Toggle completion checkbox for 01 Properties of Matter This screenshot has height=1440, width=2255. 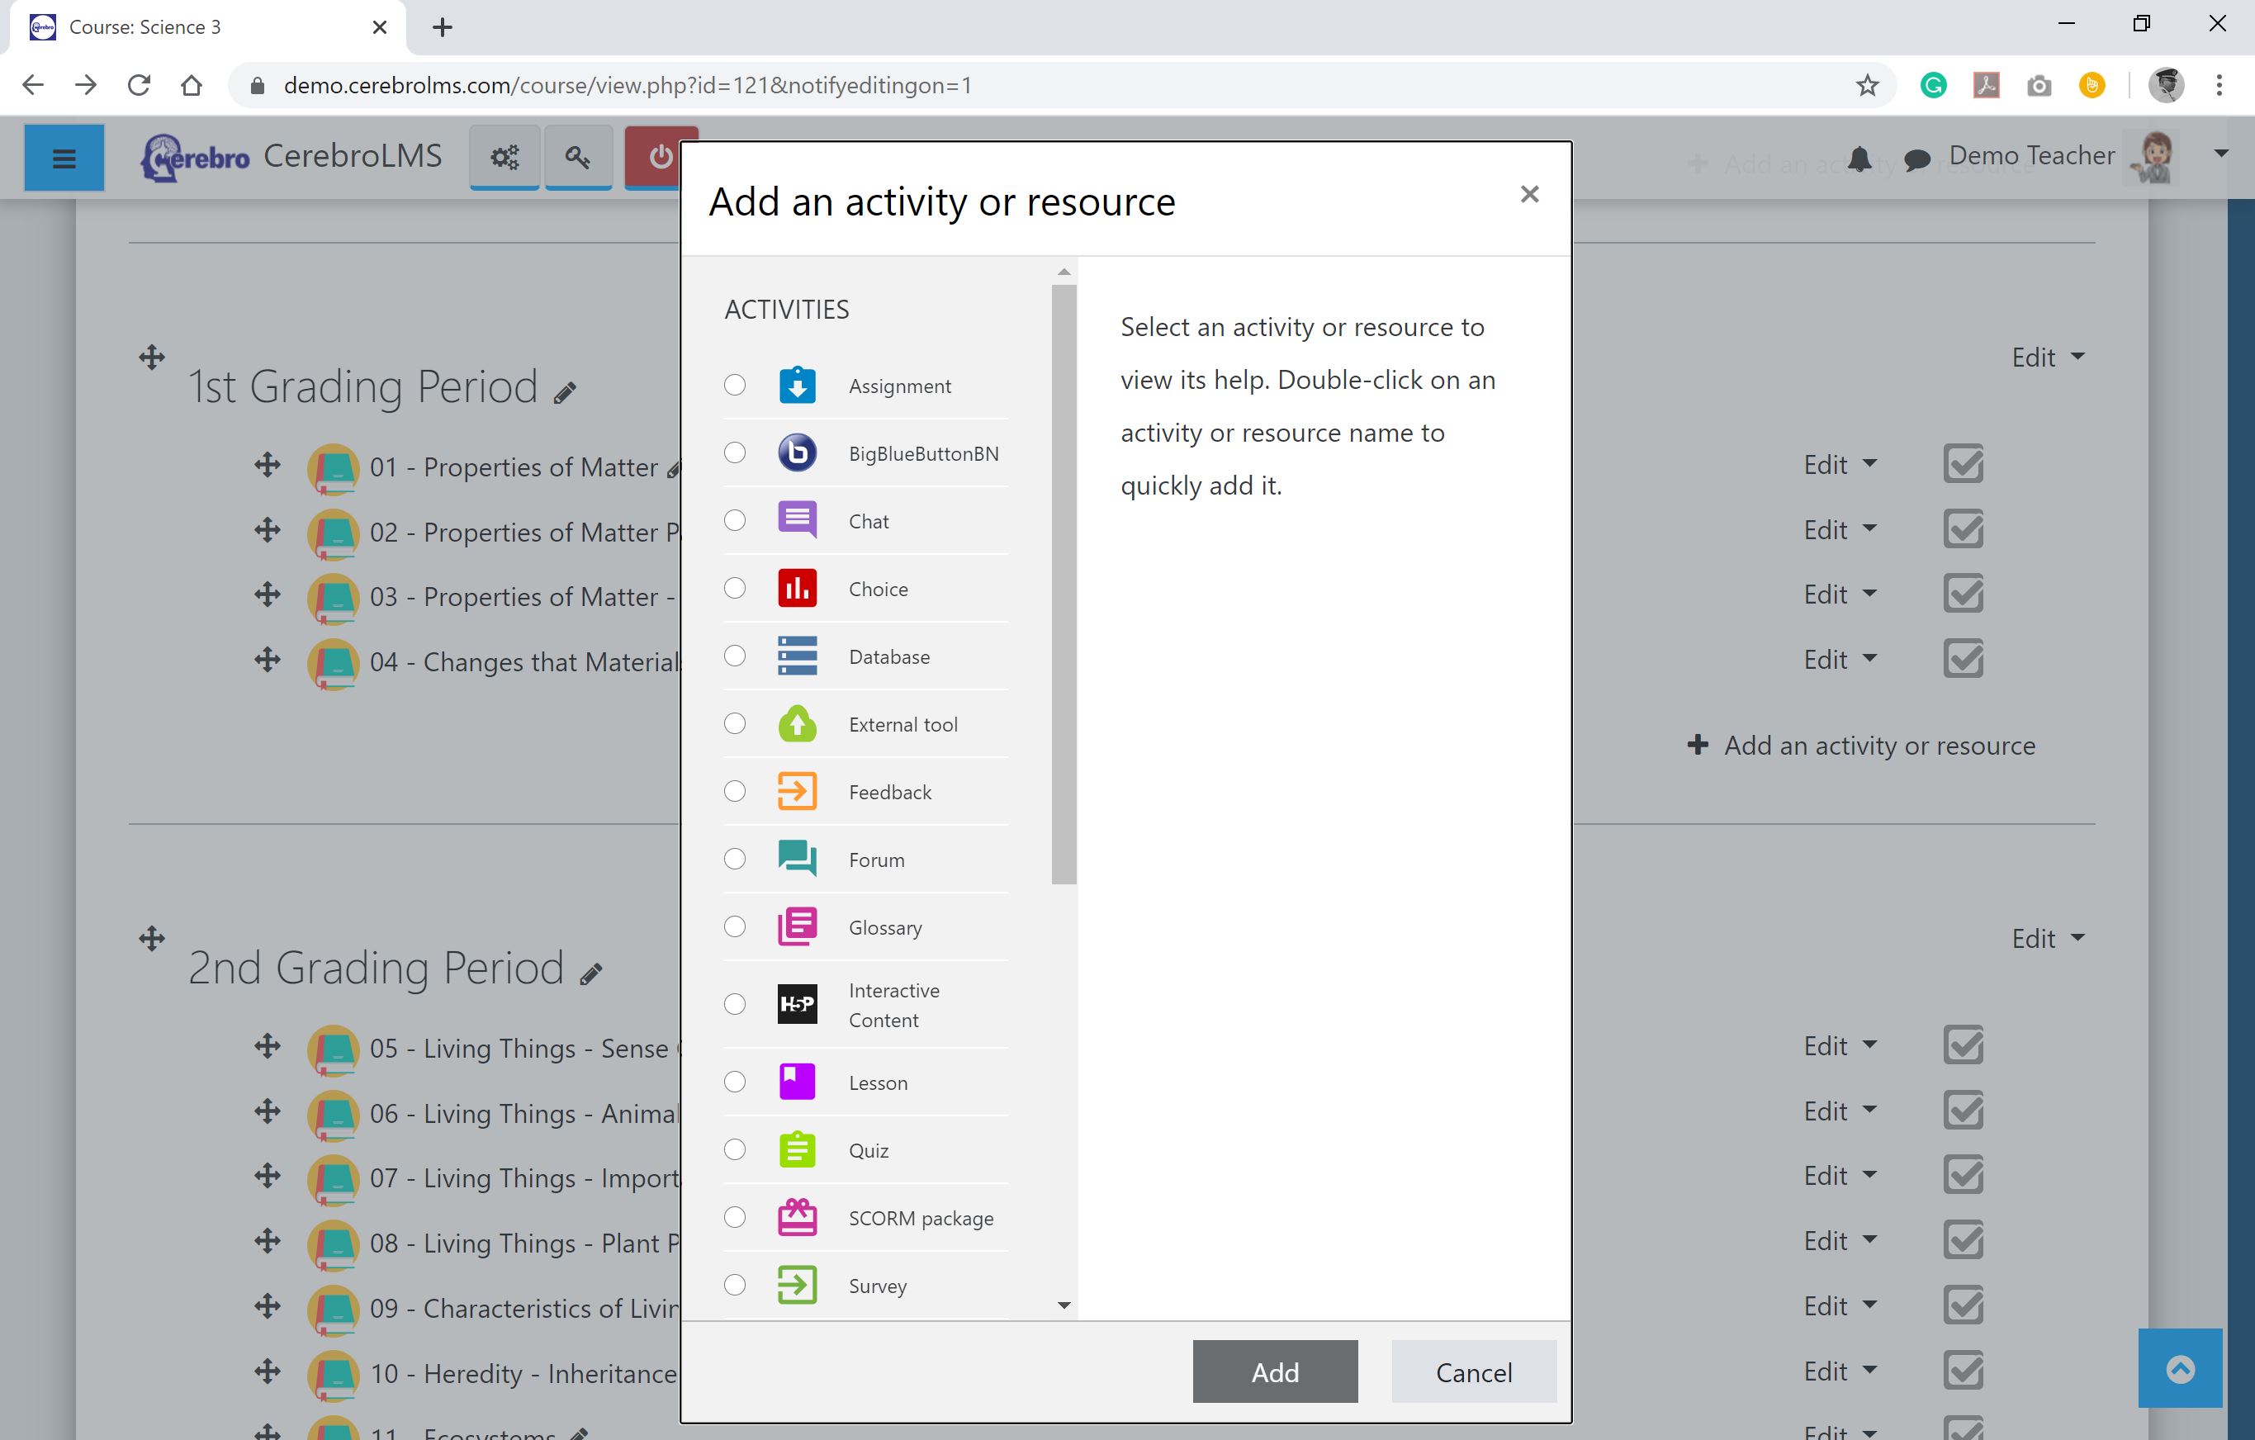click(1963, 464)
